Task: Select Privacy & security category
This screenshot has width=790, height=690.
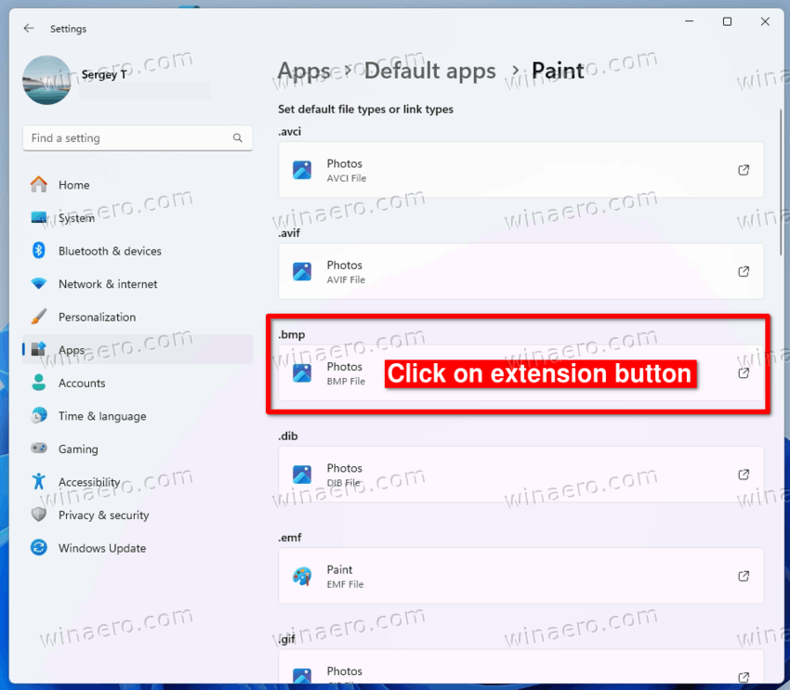Action: (x=138, y=515)
